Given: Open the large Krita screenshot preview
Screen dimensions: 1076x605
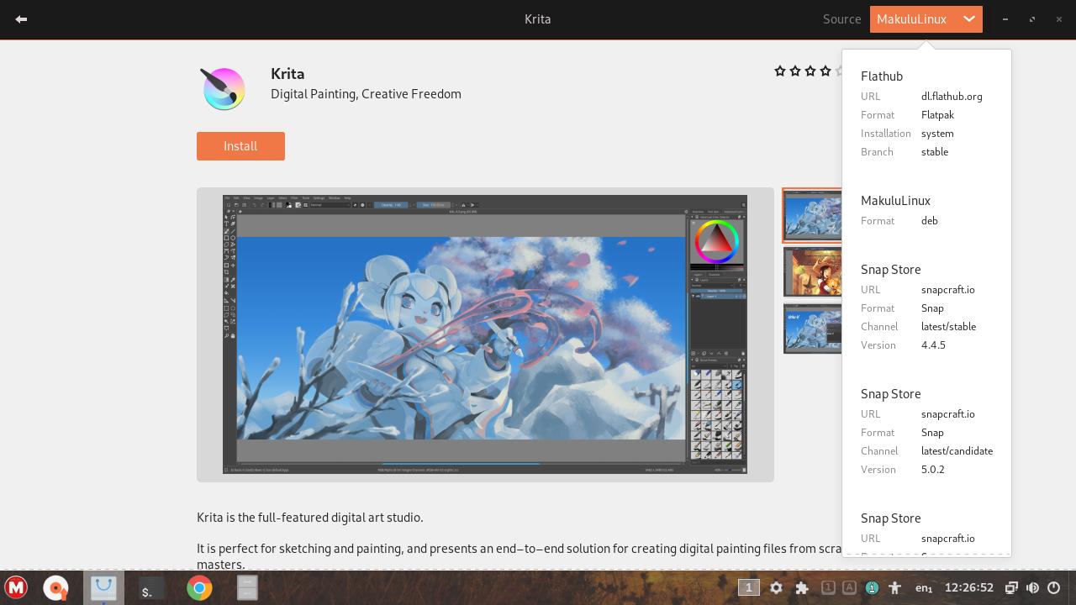Looking at the screenshot, I should 485,334.
